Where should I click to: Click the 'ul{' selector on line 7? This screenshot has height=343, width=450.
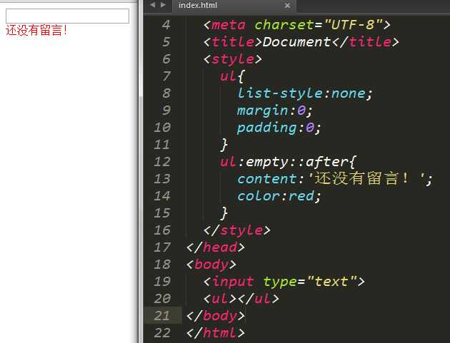click(x=232, y=76)
